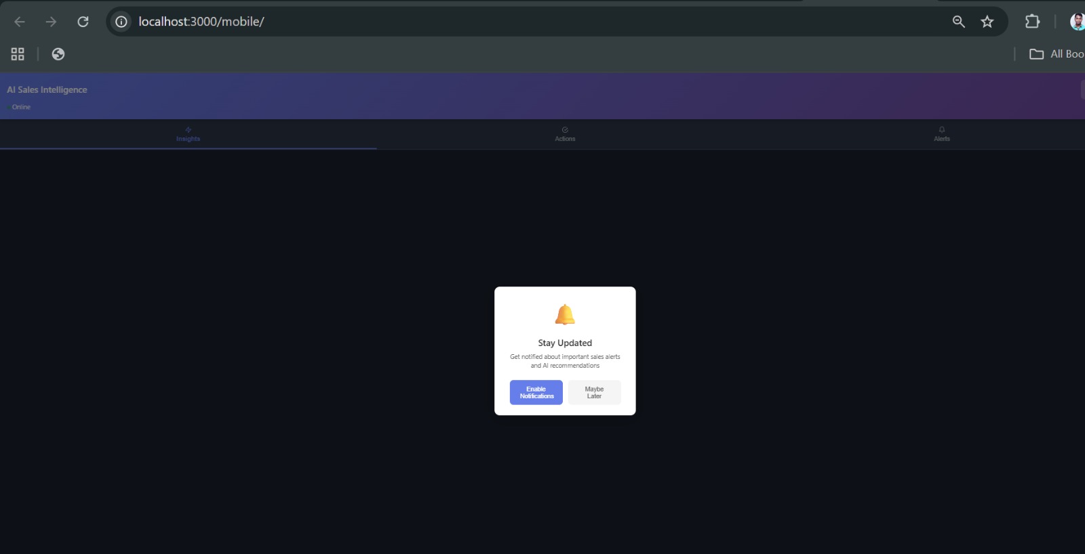
Task: Click the AI Sales Intelligence title
Action: click(47, 89)
